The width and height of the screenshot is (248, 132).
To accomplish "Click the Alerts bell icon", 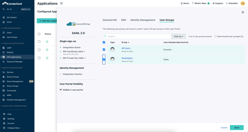I will pos(182,3).
